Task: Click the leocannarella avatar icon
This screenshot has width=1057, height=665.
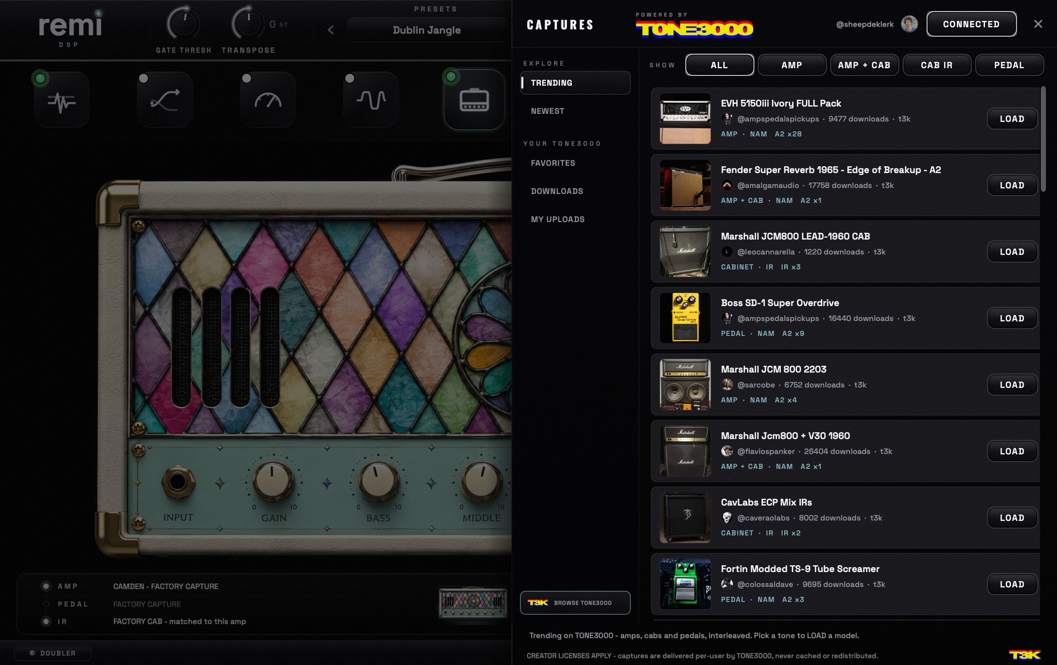Action: coord(727,252)
